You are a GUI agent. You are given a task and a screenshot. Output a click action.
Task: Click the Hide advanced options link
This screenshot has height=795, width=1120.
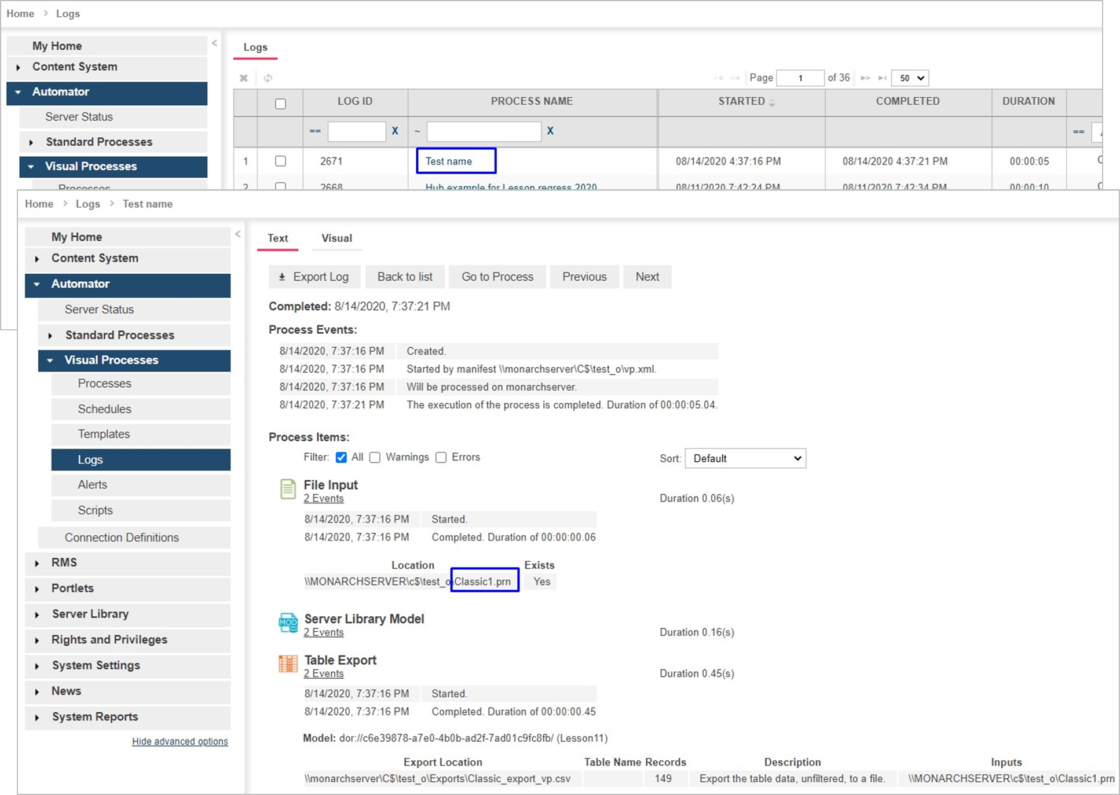pos(180,742)
